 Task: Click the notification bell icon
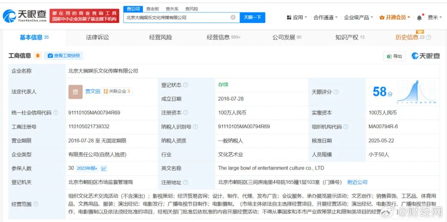point(419,18)
